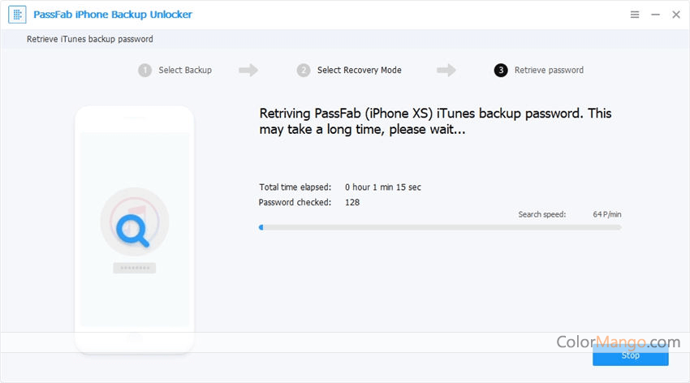Click the step 2 number circle
Image resolution: width=690 pixels, height=383 pixels.
coord(304,71)
